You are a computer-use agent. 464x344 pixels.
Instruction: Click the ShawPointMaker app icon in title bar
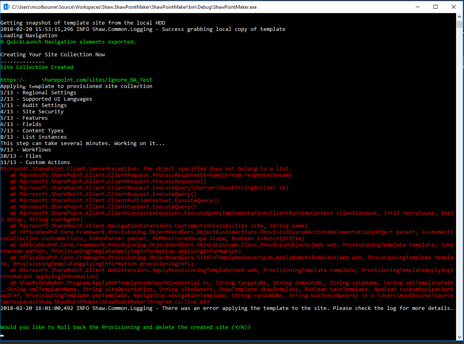click(6, 7)
